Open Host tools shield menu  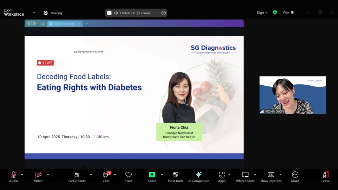[176, 177]
